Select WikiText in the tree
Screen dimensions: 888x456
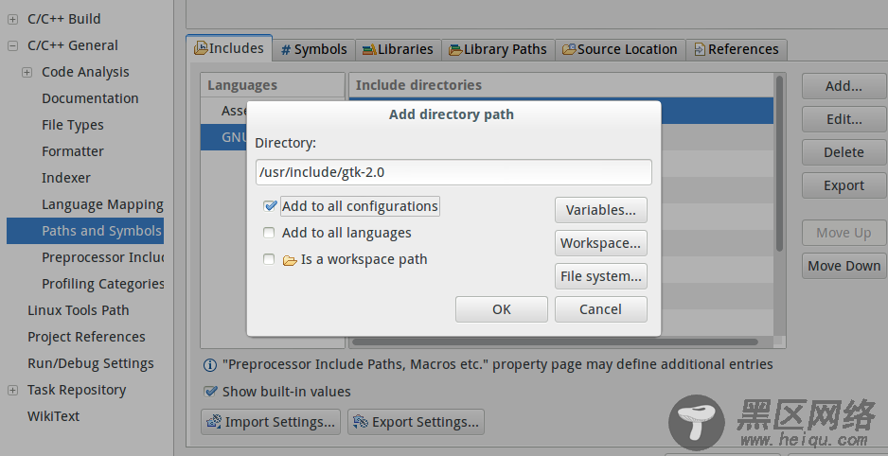53,416
